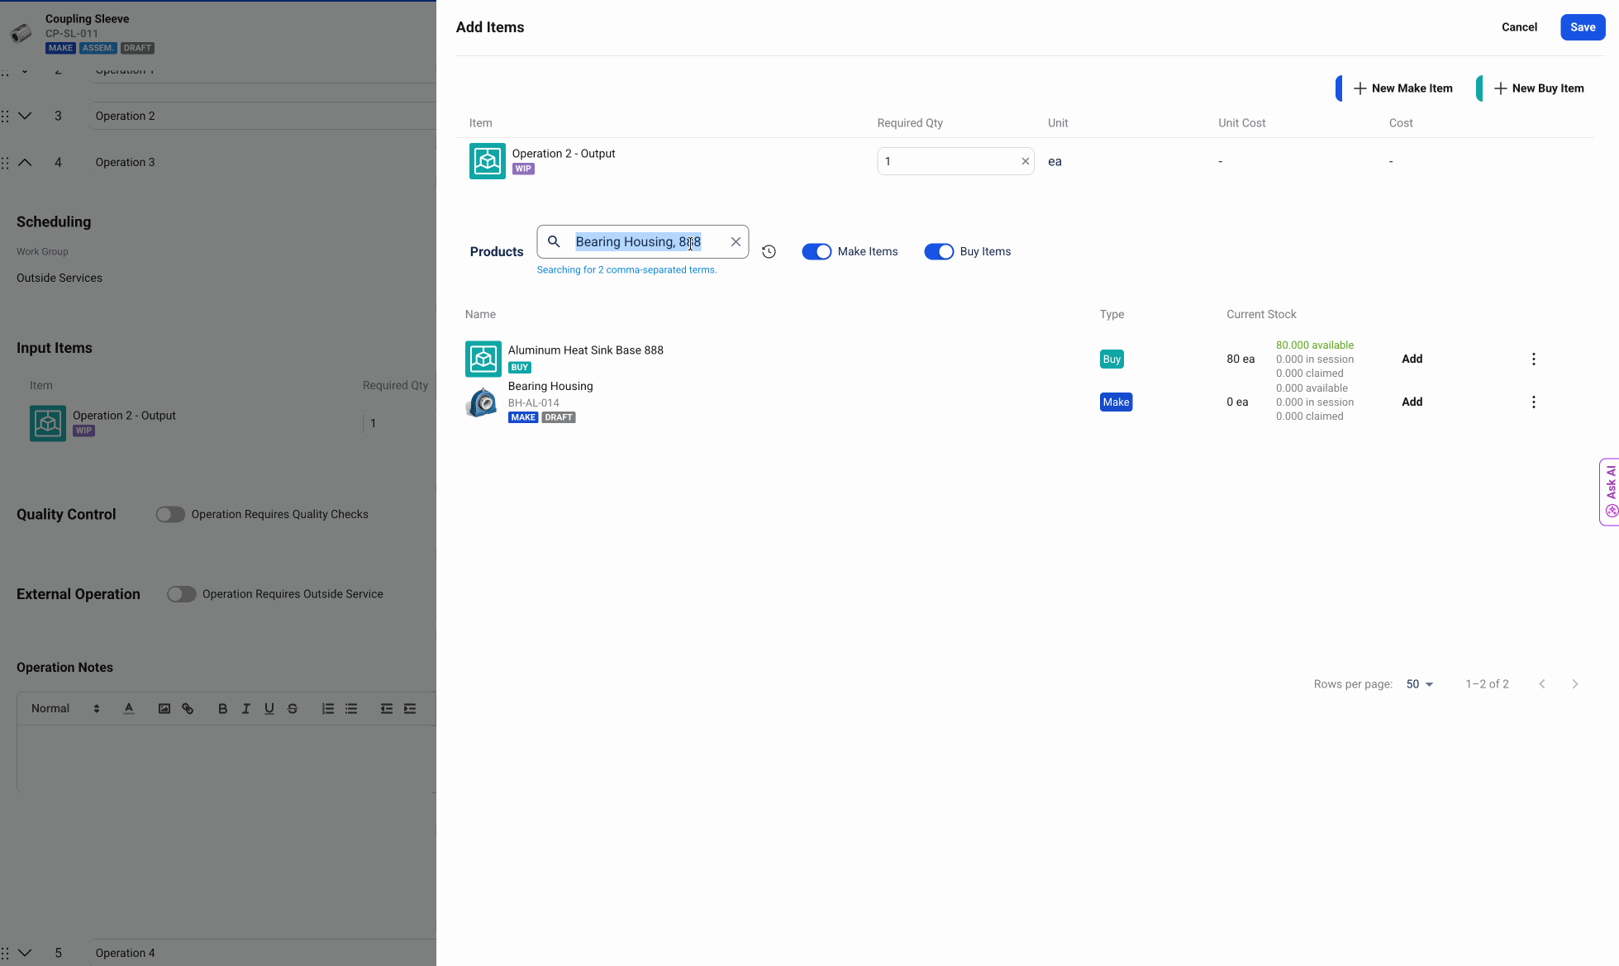
Task: Create a New Buy Item
Action: coord(1538,88)
